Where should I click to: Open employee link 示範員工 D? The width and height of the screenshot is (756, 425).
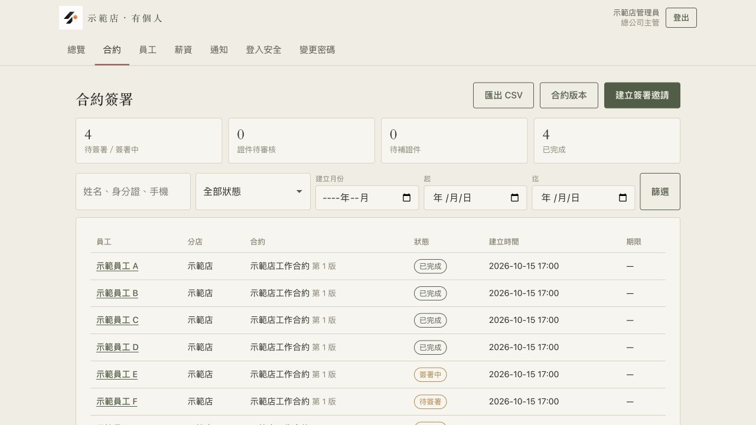coord(118,348)
